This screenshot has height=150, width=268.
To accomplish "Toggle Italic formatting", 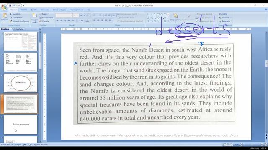I will (x=61, y=20).
